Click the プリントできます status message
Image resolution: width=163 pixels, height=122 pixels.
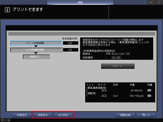pos(28,9)
